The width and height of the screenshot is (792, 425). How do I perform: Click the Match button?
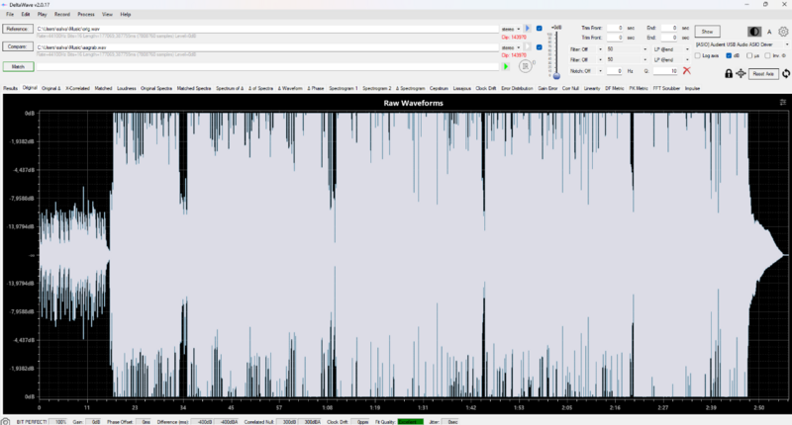click(x=17, y=66)
